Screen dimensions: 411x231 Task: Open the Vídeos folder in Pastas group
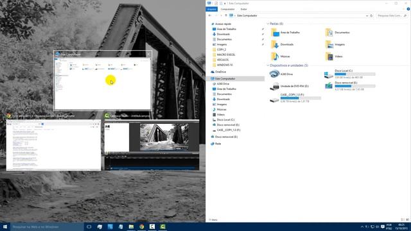coord(334,56)
